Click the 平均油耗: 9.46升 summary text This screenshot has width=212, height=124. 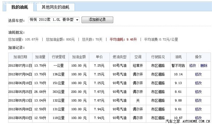coord(123,40)
